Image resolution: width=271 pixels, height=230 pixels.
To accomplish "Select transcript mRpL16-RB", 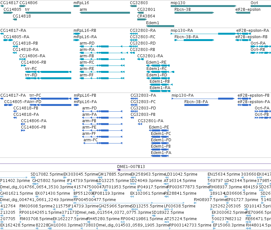I will point(77,34).
